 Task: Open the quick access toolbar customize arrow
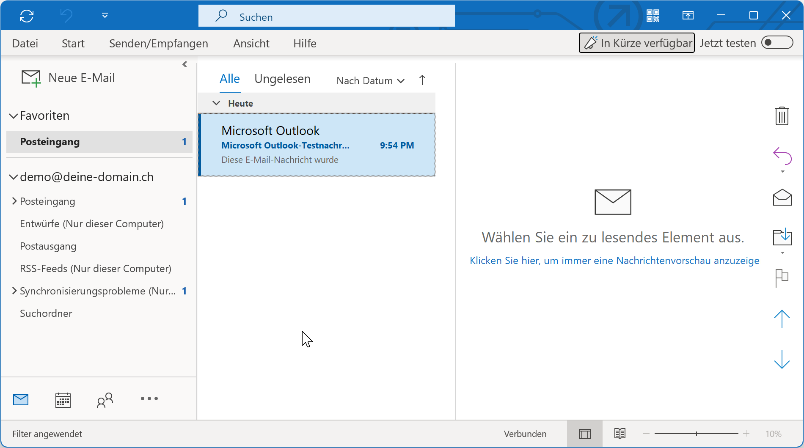[x=105, y=16]
